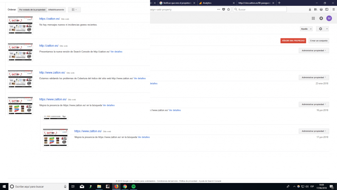The height and width of the screenshot is (190, 337).
Task: Open Condiciones del servicio footer link
Action: 167,181
